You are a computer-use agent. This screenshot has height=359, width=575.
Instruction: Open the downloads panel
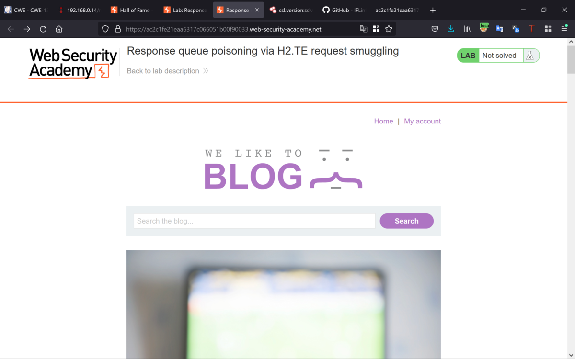[451, 29]
